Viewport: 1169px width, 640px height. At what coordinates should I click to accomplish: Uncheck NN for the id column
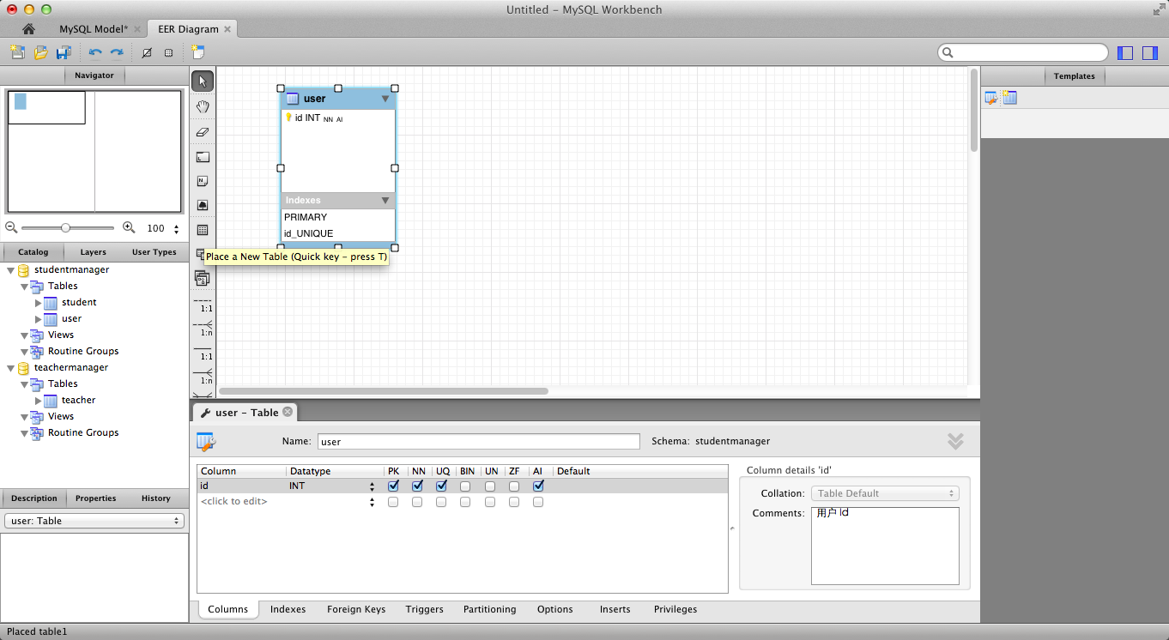click(417, 486)
